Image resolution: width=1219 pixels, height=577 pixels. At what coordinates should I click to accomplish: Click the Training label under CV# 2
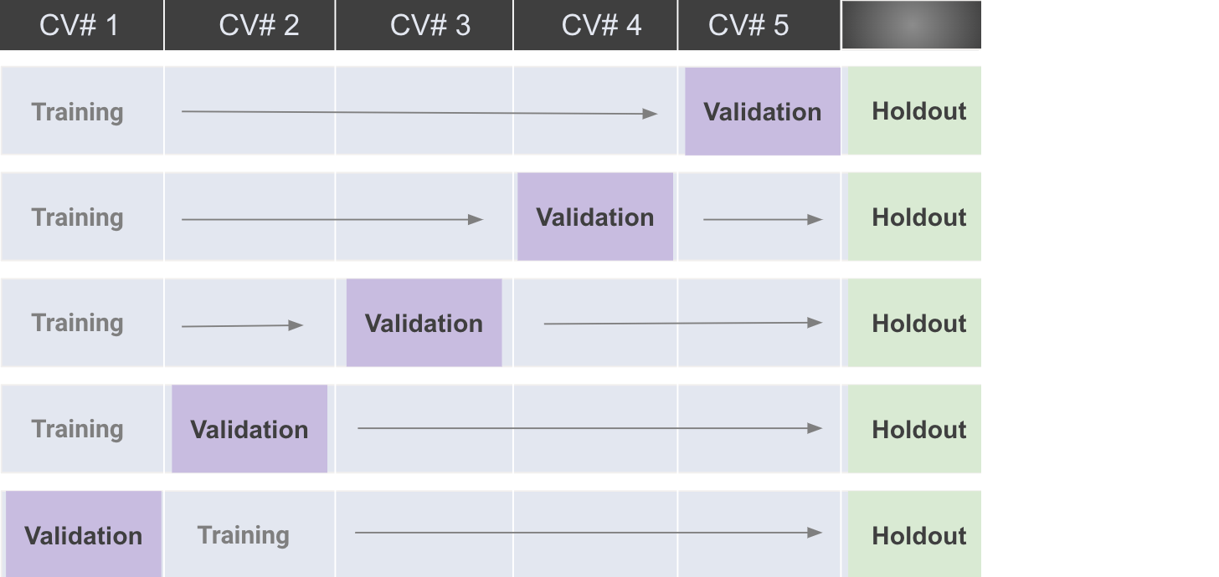tap(243, 535)
